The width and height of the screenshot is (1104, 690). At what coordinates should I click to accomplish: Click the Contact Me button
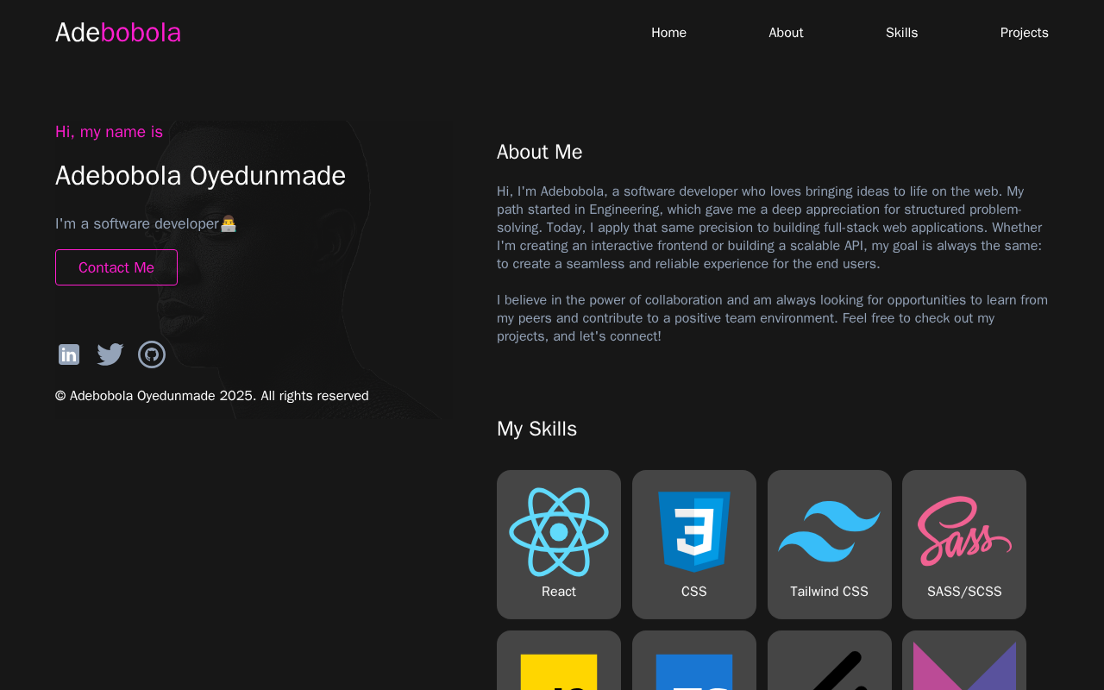116,267
